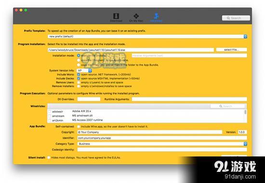Toggle the Include Gecko checkbox
Screen dimensions: 265x183
point(79,78)
